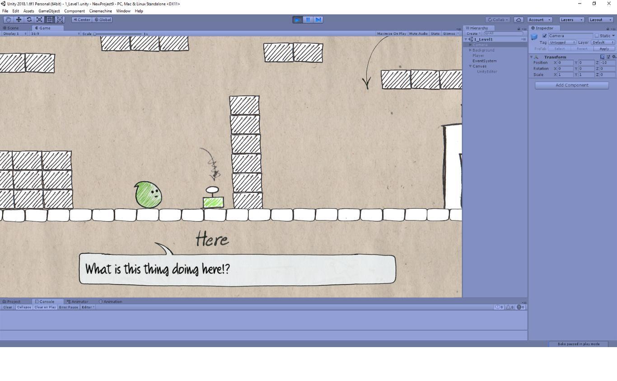
Task: Pause the running game
Action: (x=308, y=19)
